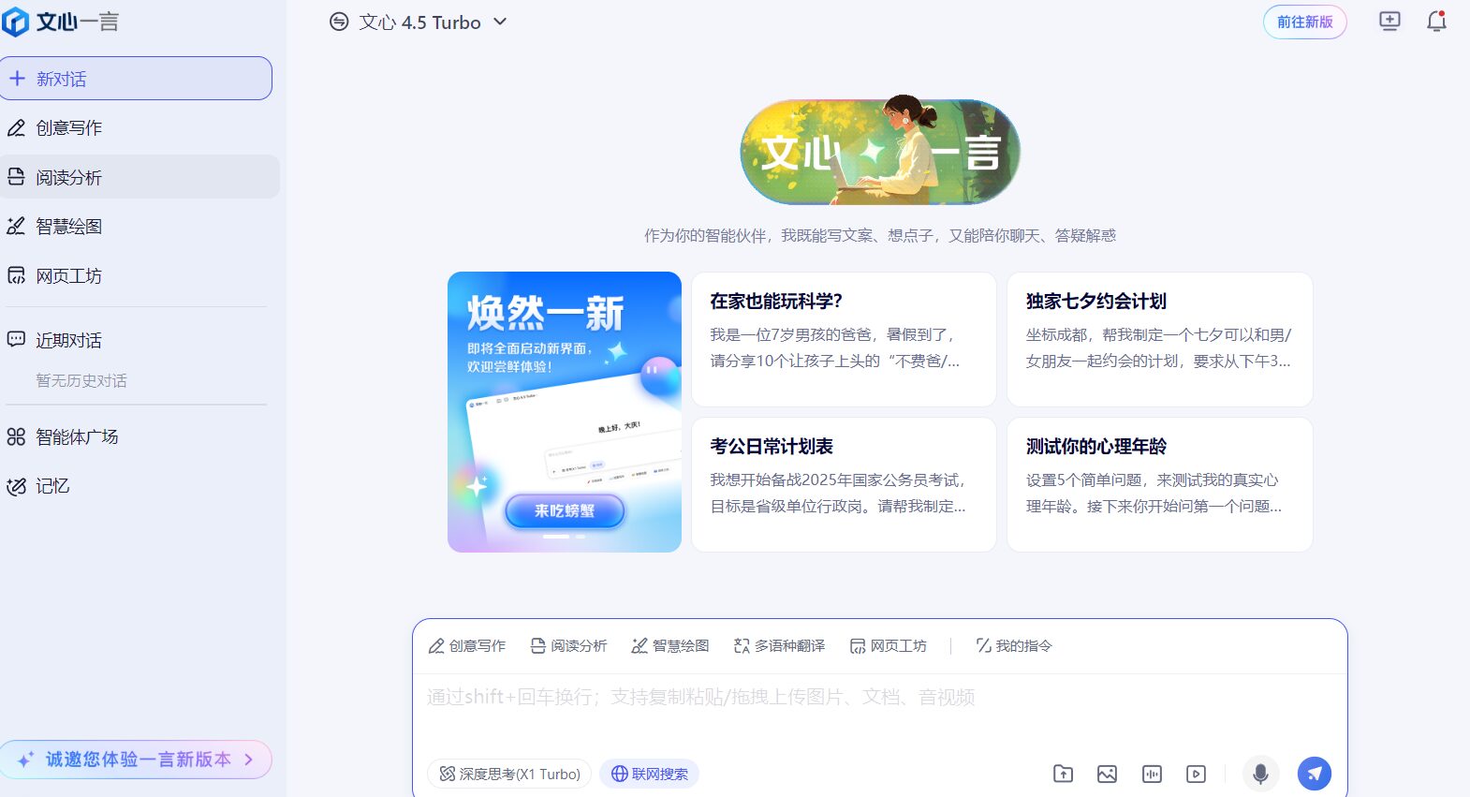Select 阅读分析 in input toolbar
Viewport: 1470px width, 797px height.
(x=568, y=646)
